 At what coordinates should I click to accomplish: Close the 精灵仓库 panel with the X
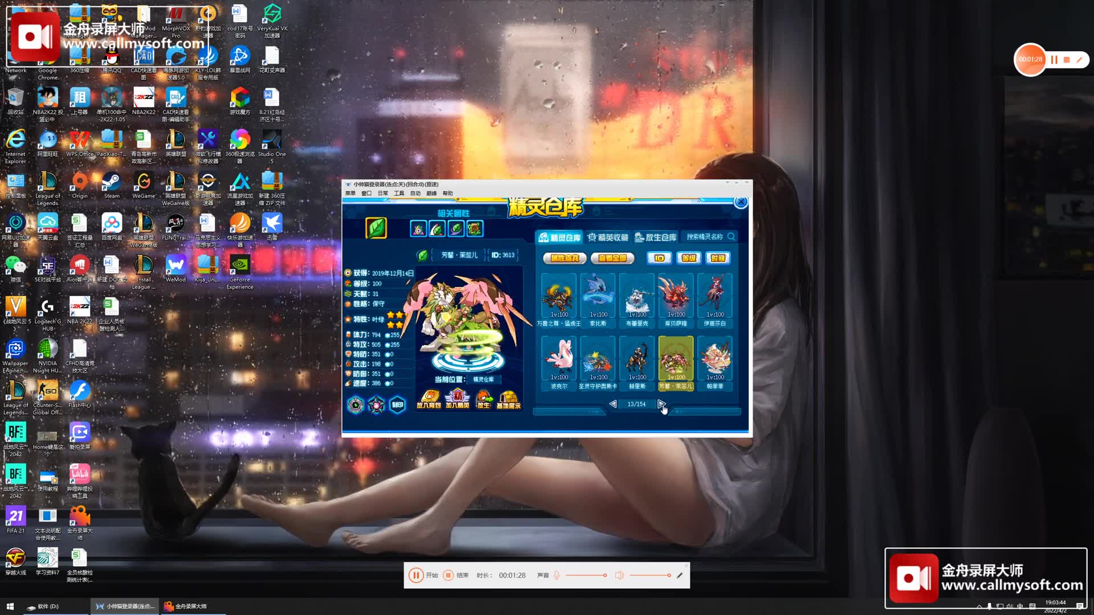[741, 202]
